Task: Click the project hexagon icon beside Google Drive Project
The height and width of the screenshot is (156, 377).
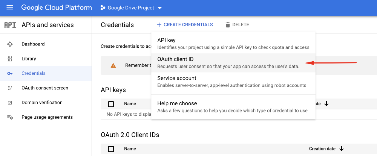Action: pos(103,8)
